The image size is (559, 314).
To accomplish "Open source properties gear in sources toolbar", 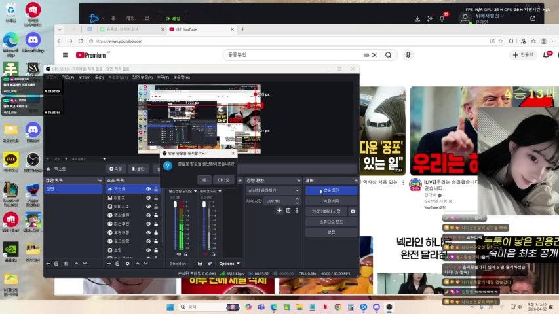I will [126, 263].
